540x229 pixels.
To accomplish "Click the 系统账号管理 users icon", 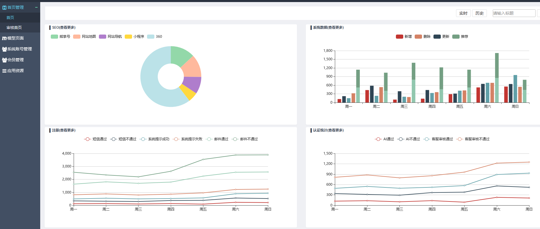I will click(4, 49).
